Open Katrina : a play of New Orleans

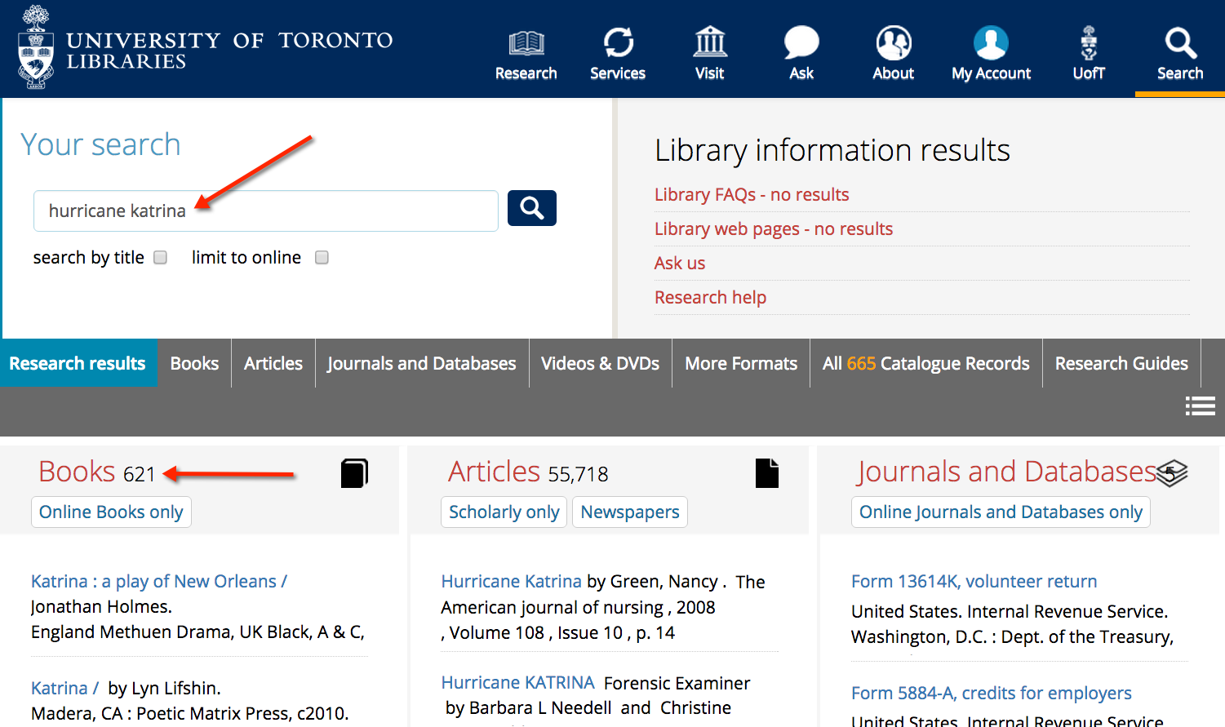[x=159, y=582]
